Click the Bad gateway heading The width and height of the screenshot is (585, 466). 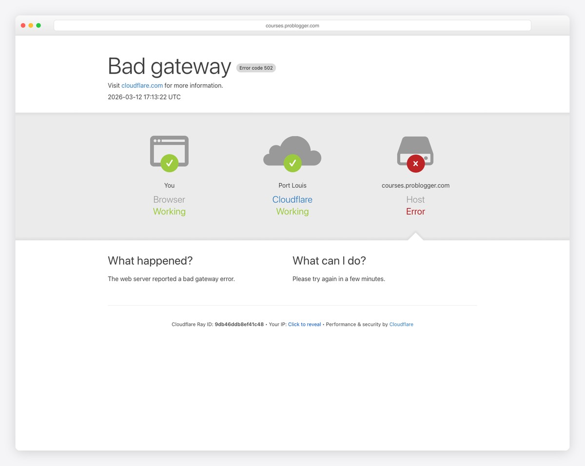[x=169, y=66]
